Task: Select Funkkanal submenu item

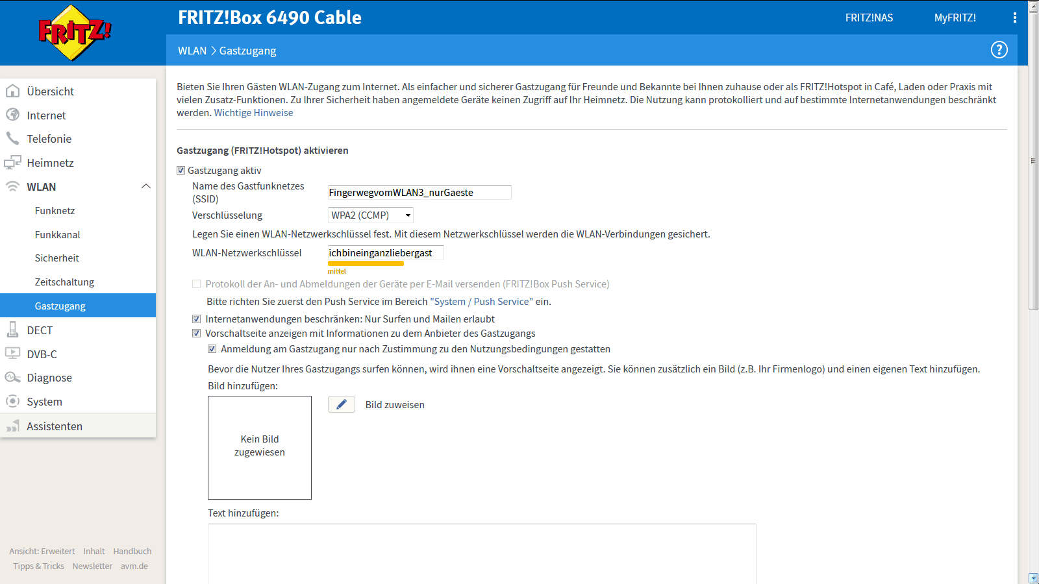Action: (x=78, y=235)
